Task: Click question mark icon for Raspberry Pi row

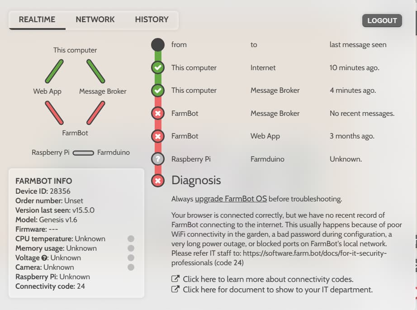Action: pos(157,159)
